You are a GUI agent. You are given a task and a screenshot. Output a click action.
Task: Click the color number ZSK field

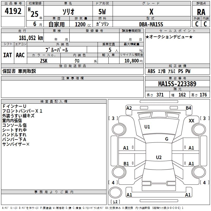click(44, 60)
